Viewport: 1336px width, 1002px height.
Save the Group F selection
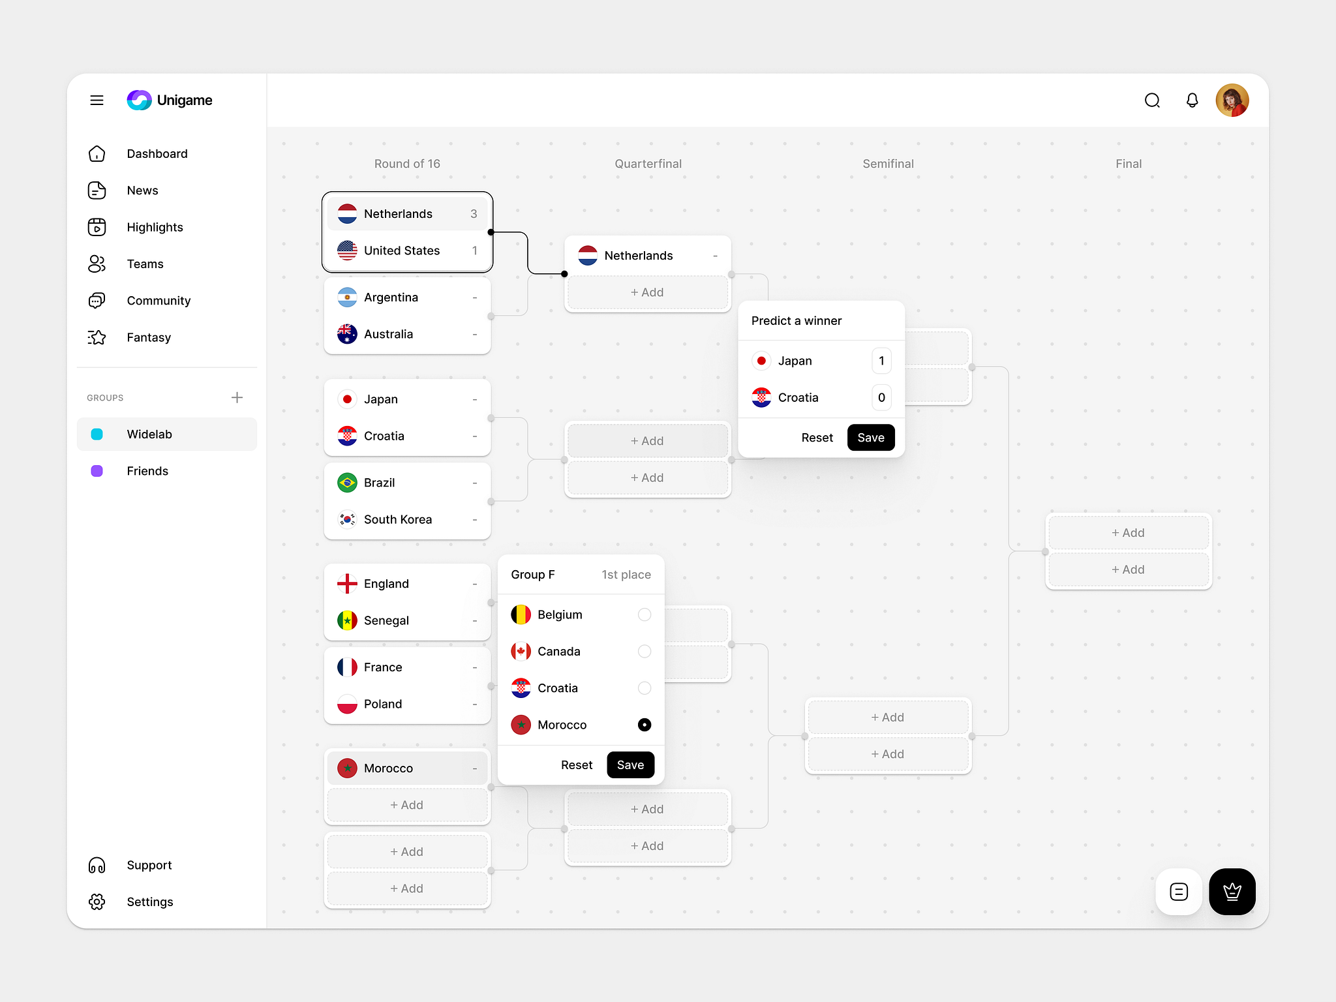coord(629,764)
